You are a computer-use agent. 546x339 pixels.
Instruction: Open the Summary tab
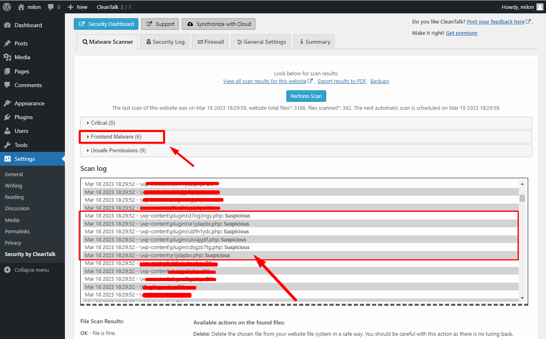(314, 42)
